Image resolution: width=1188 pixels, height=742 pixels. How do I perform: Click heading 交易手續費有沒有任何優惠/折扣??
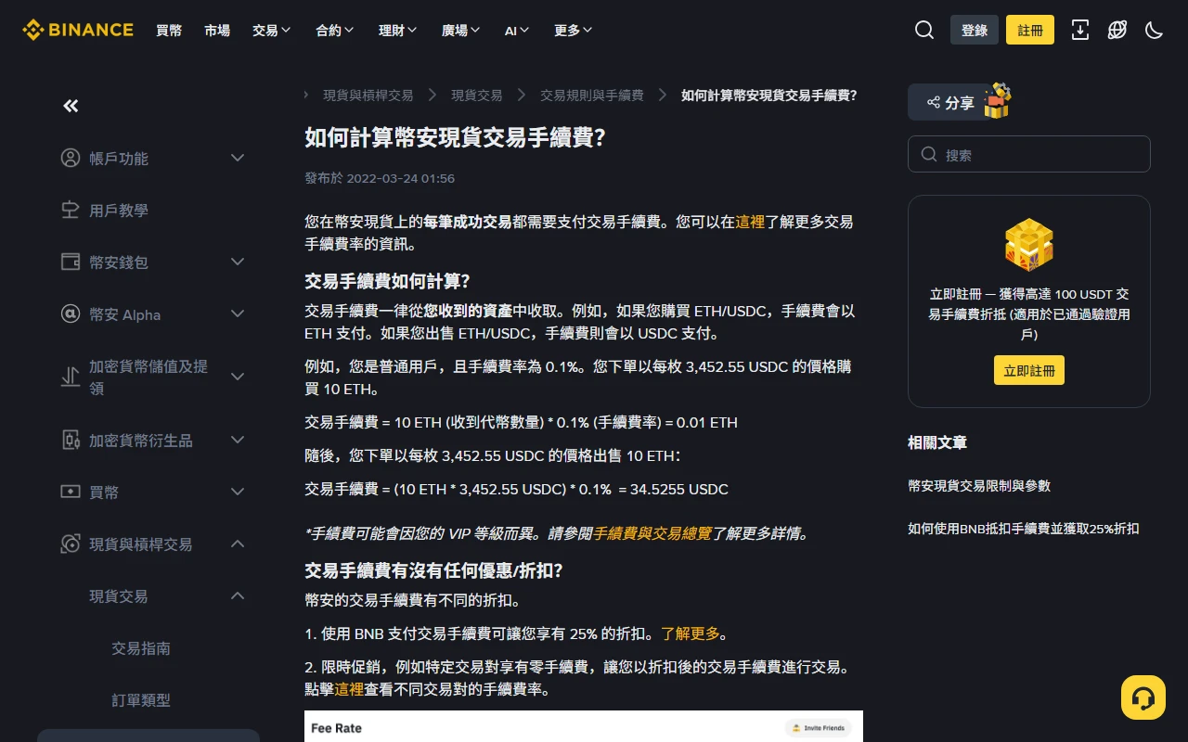point(433,570)
